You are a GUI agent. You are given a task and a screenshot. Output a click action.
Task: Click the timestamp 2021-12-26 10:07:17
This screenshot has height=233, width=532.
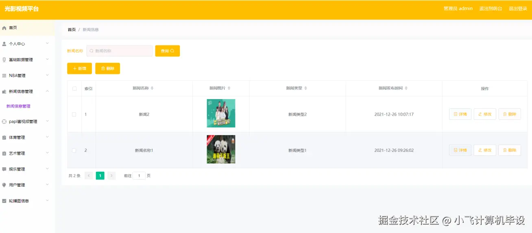(394, 114)
